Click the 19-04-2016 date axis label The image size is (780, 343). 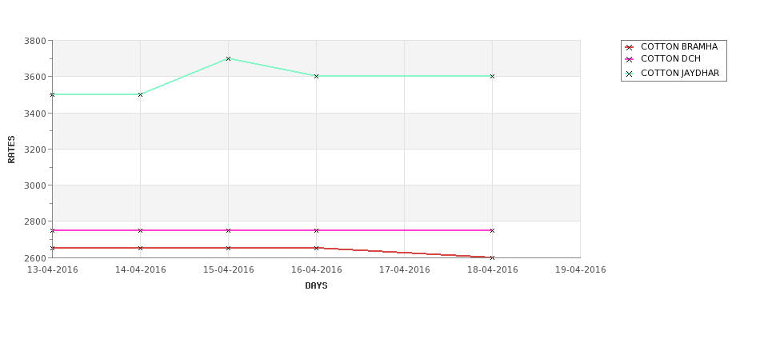[x=581, y=270]
